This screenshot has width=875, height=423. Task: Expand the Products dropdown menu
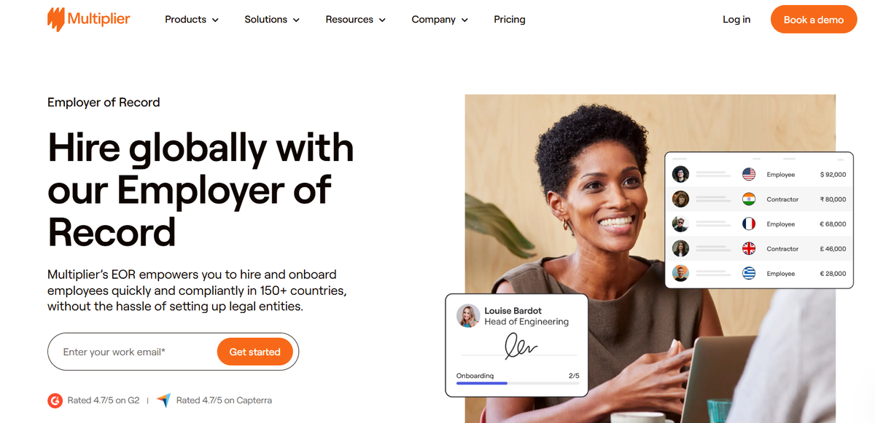point(192,20)
